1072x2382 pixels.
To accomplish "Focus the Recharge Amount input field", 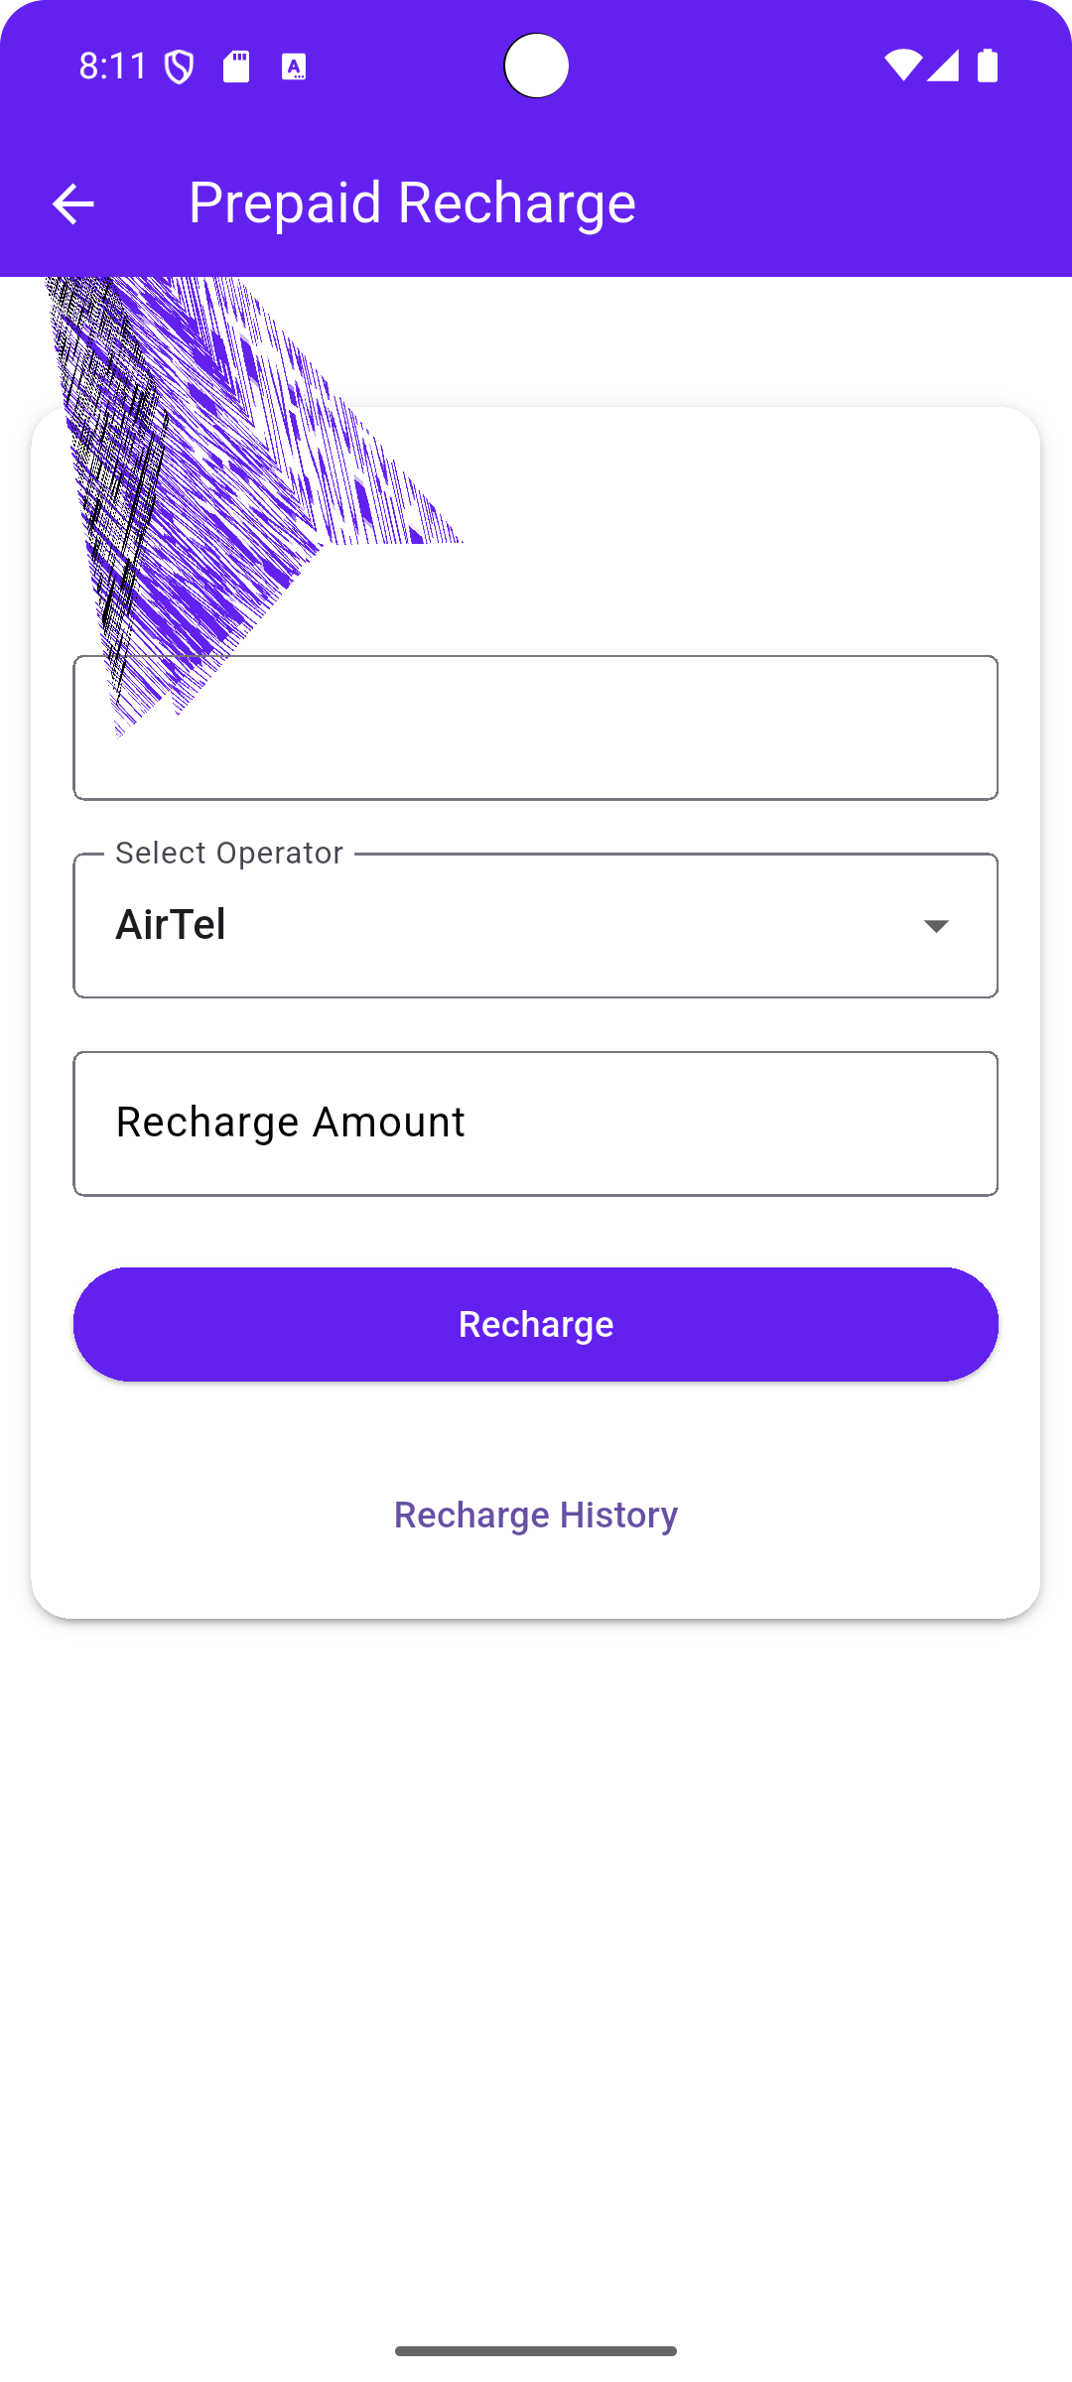I will pyautogui.click(x=536, y=1124).
